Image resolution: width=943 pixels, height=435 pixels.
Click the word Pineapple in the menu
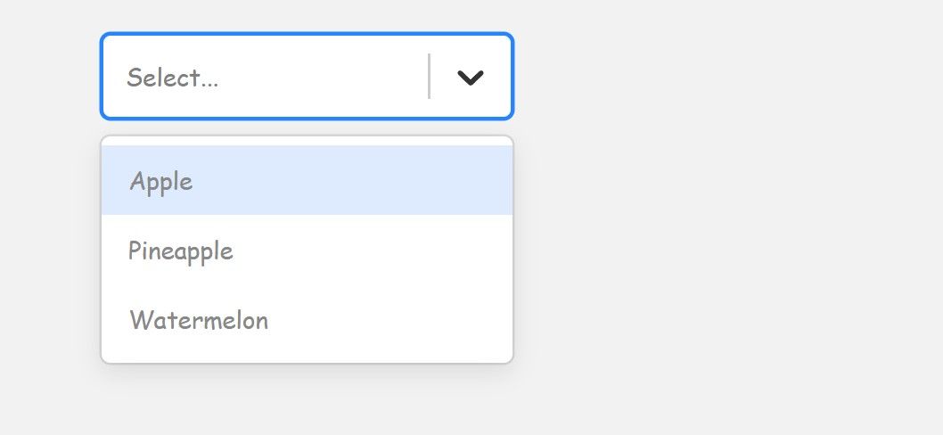[181, 250]
